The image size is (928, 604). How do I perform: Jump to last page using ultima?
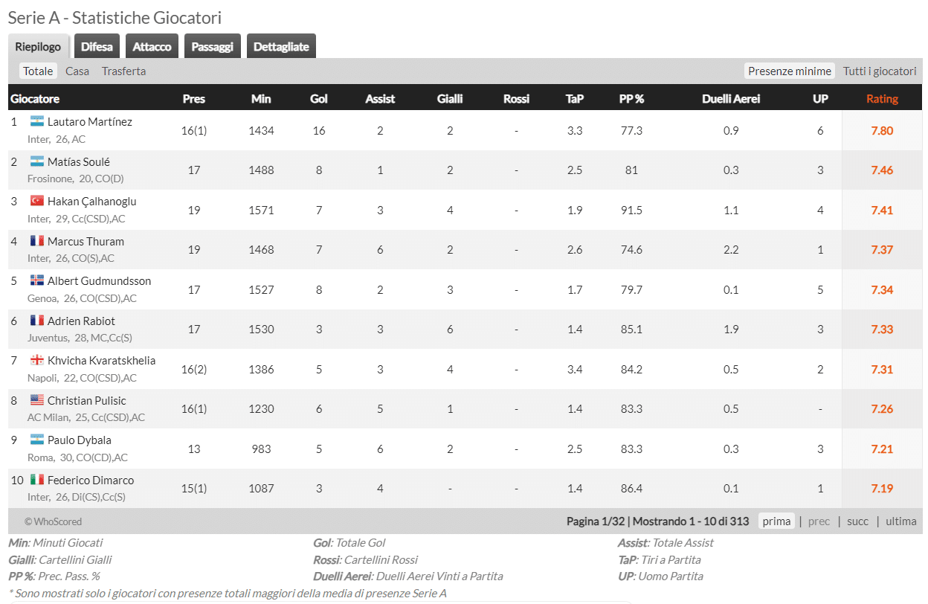click(x=900, y=521)
